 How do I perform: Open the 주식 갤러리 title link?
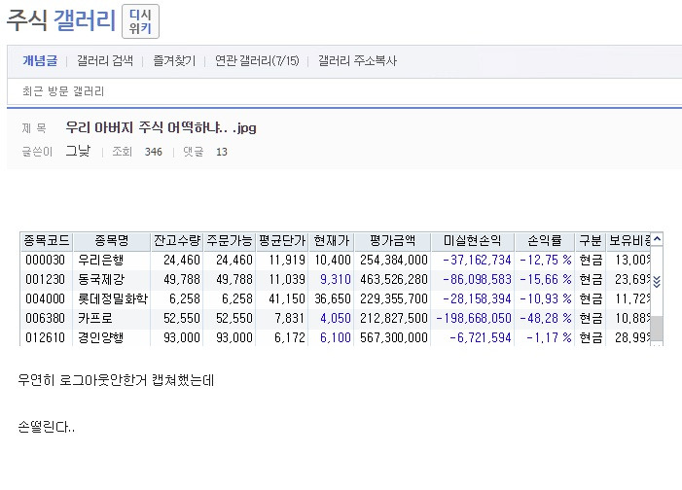61,20
